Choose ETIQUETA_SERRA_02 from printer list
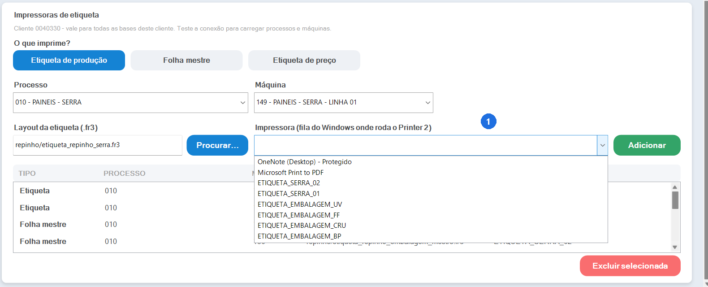Image resolution: width=708 pixels, height=287 pixels. tap(431, 183)
